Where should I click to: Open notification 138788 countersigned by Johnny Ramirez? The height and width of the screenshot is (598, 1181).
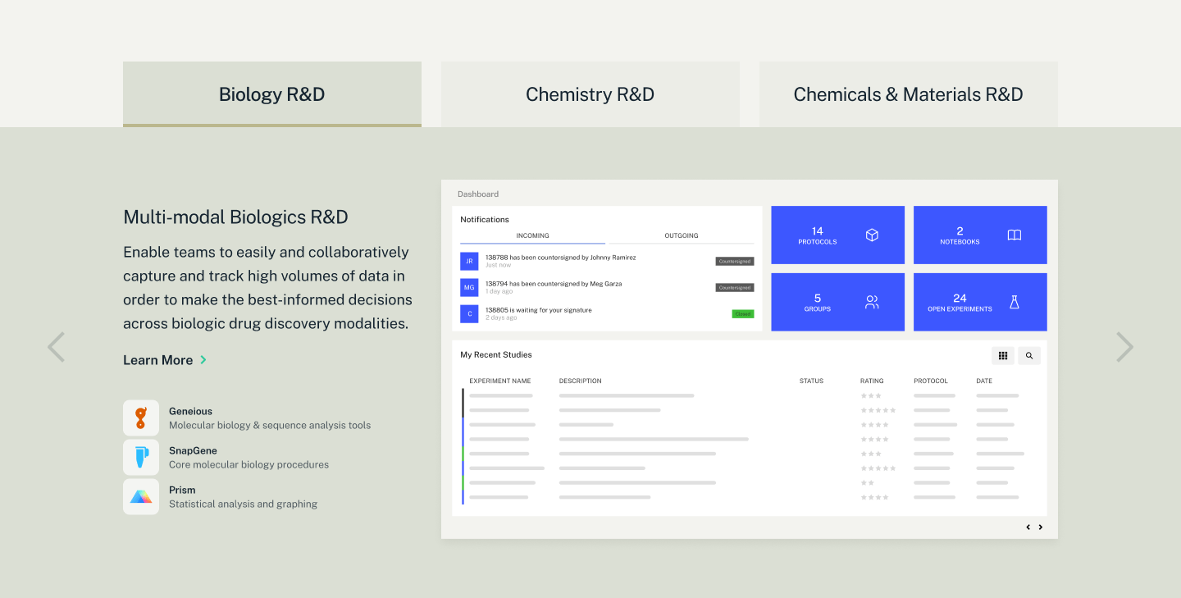560,258
